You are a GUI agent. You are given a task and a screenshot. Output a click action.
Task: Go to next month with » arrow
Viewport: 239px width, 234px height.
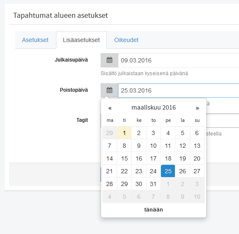tap(197, 108)
